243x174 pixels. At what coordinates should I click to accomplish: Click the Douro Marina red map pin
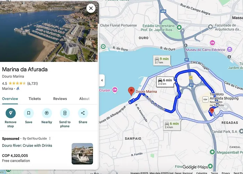tap(131, 91)
